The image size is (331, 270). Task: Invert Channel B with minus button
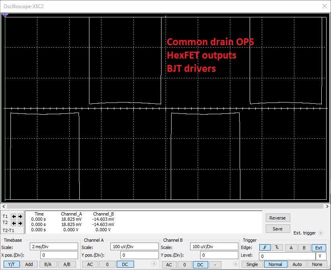tap(215, 265)
